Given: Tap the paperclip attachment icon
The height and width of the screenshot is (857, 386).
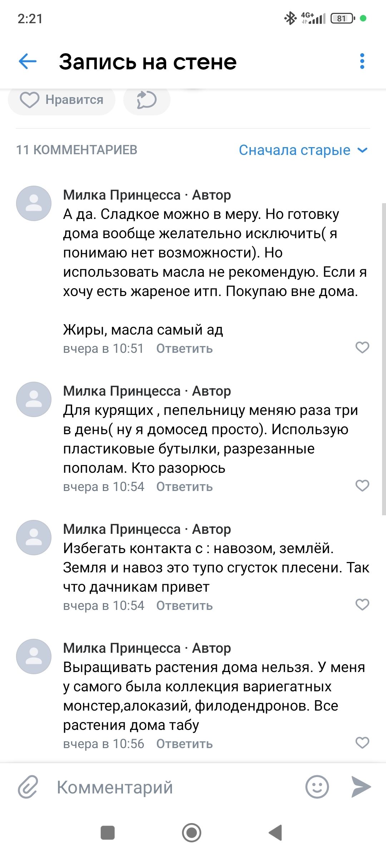Looking at the screenshot, I should tap(28, 787).
